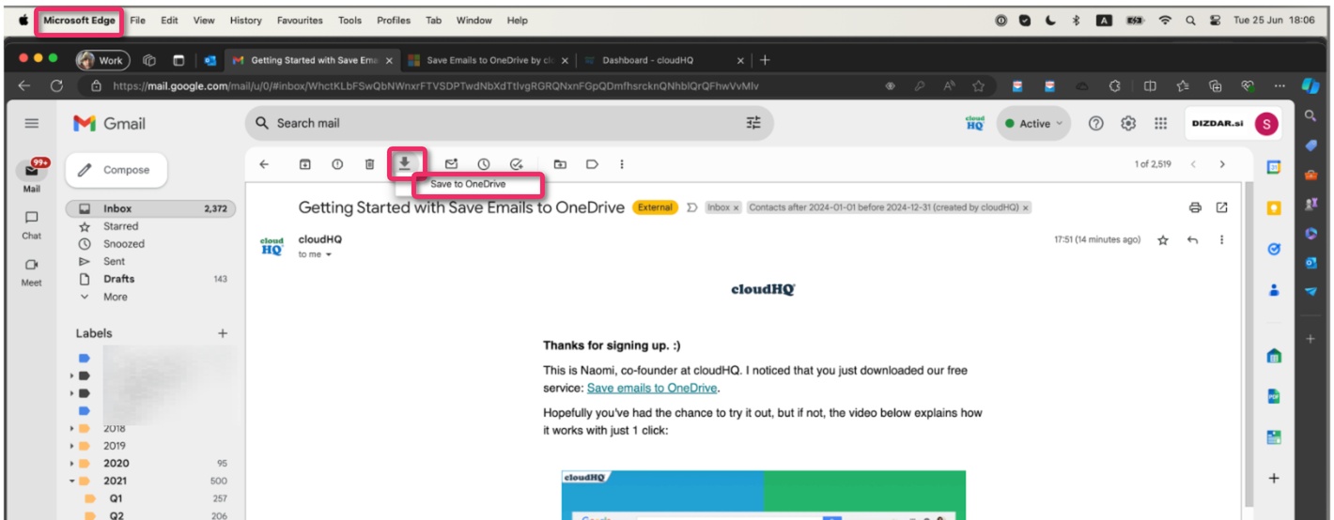This screenshot has width=1334, height=520.
Task: Mark the email as unread
Action: click(x=451, y=164)
